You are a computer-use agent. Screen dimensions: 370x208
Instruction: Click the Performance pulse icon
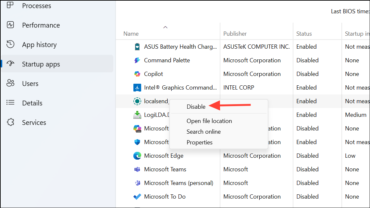10,25
